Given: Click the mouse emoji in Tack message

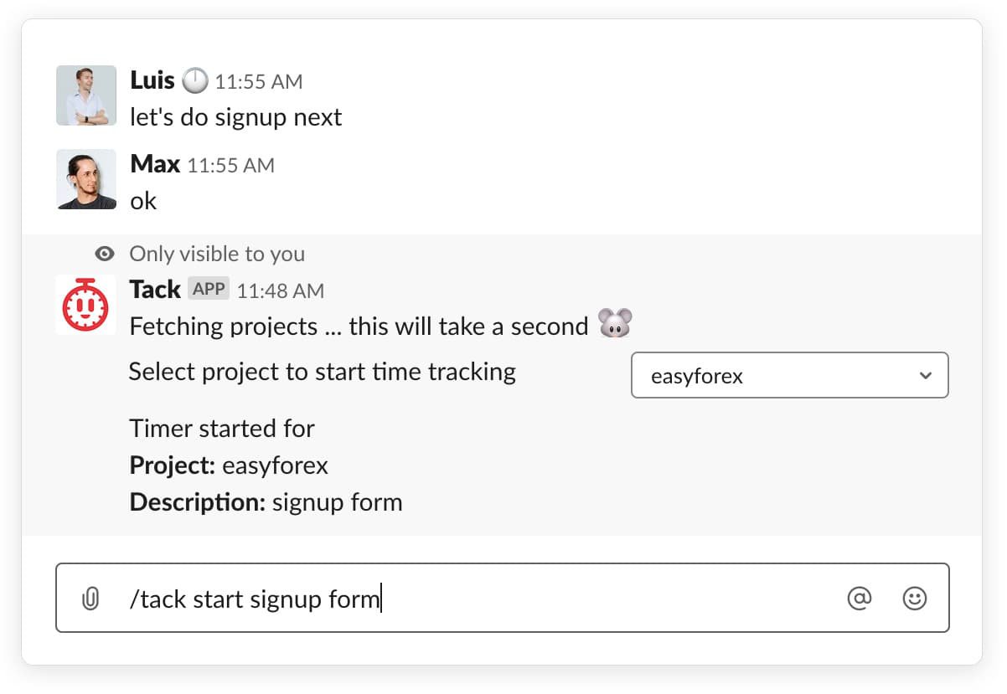Looking at the screenshot, I should [614, 324].
